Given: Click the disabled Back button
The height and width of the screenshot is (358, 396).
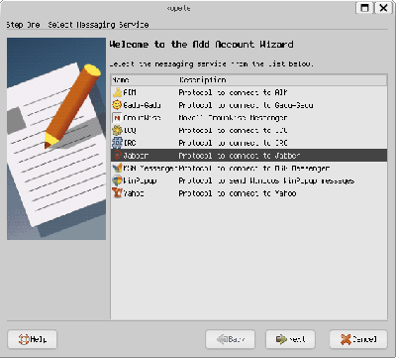Looking at the screenshot, I should [x=230, y=339].
